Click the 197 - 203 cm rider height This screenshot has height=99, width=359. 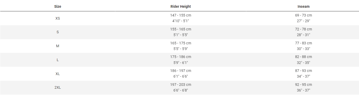(x=181, y=85)
